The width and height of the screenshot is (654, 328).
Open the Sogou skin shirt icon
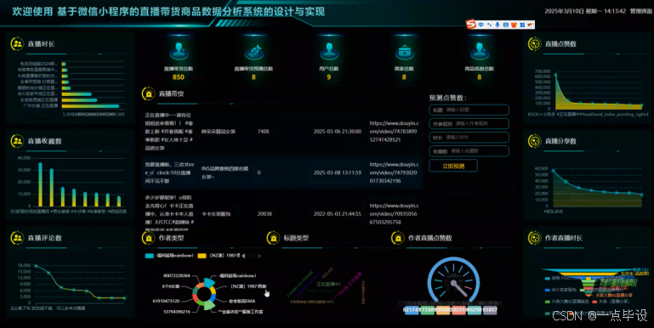(x=514, y=25)
